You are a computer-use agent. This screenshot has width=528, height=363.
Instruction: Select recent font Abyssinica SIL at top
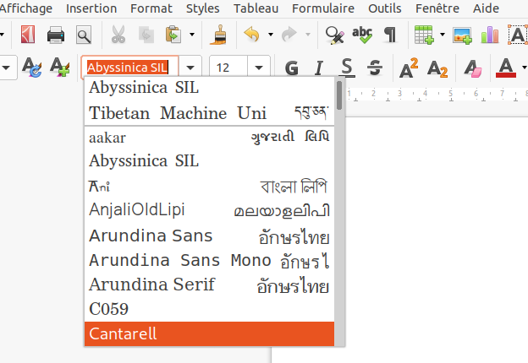click(x=210, y=88)
